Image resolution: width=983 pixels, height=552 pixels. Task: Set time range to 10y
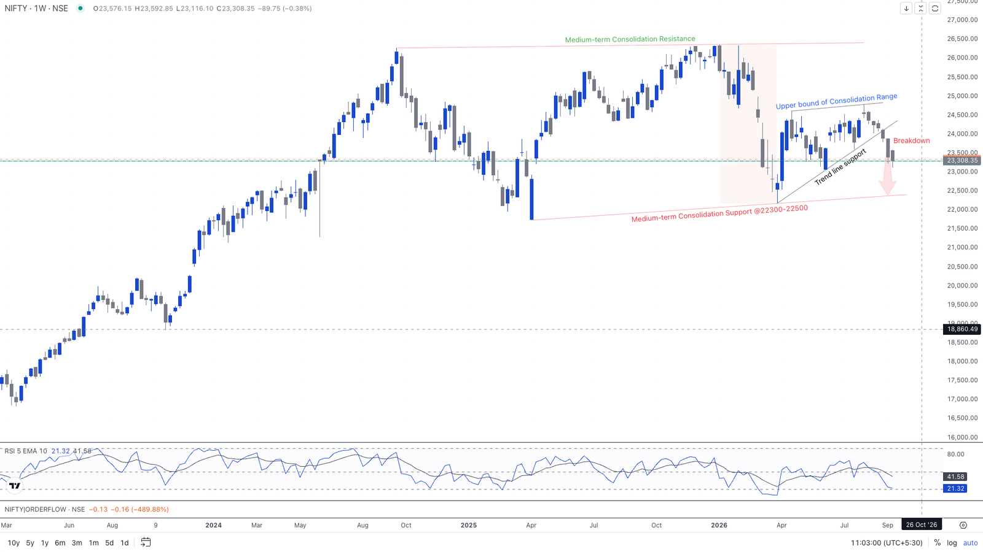point(14,543)
